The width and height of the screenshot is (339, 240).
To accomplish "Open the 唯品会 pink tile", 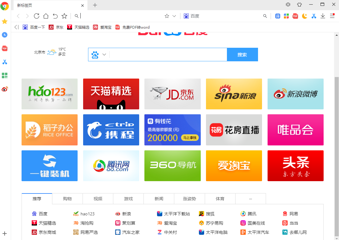I will point(296,130).
